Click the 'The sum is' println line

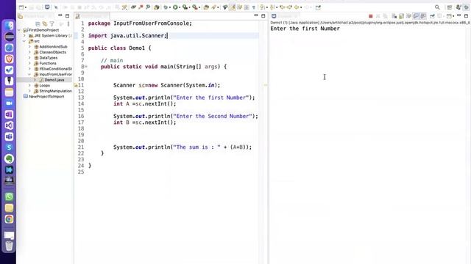(x=183, y=147)
